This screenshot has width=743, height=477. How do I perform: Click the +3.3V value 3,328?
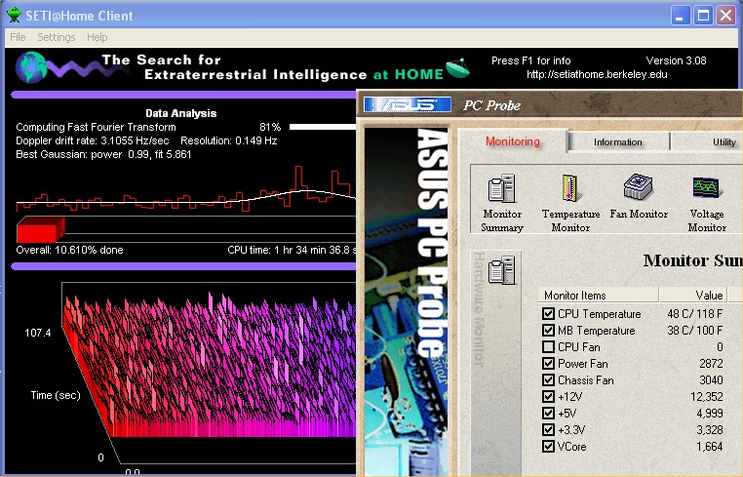click(709, 429)
